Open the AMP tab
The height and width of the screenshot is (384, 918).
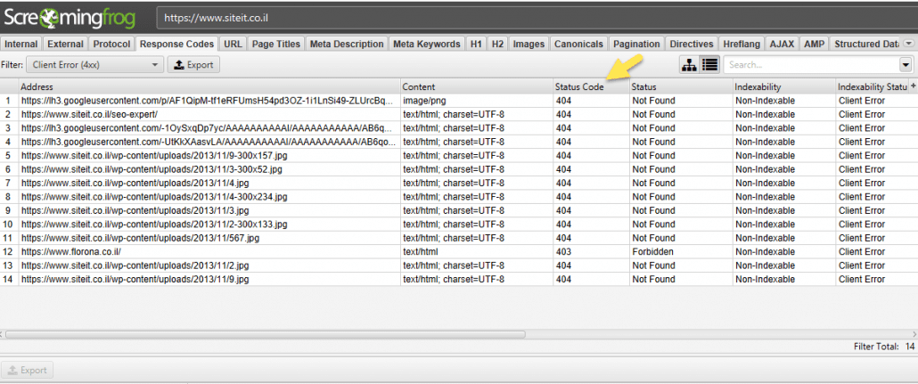[814, 44]
